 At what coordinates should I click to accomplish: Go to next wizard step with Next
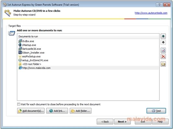(122, 122)
